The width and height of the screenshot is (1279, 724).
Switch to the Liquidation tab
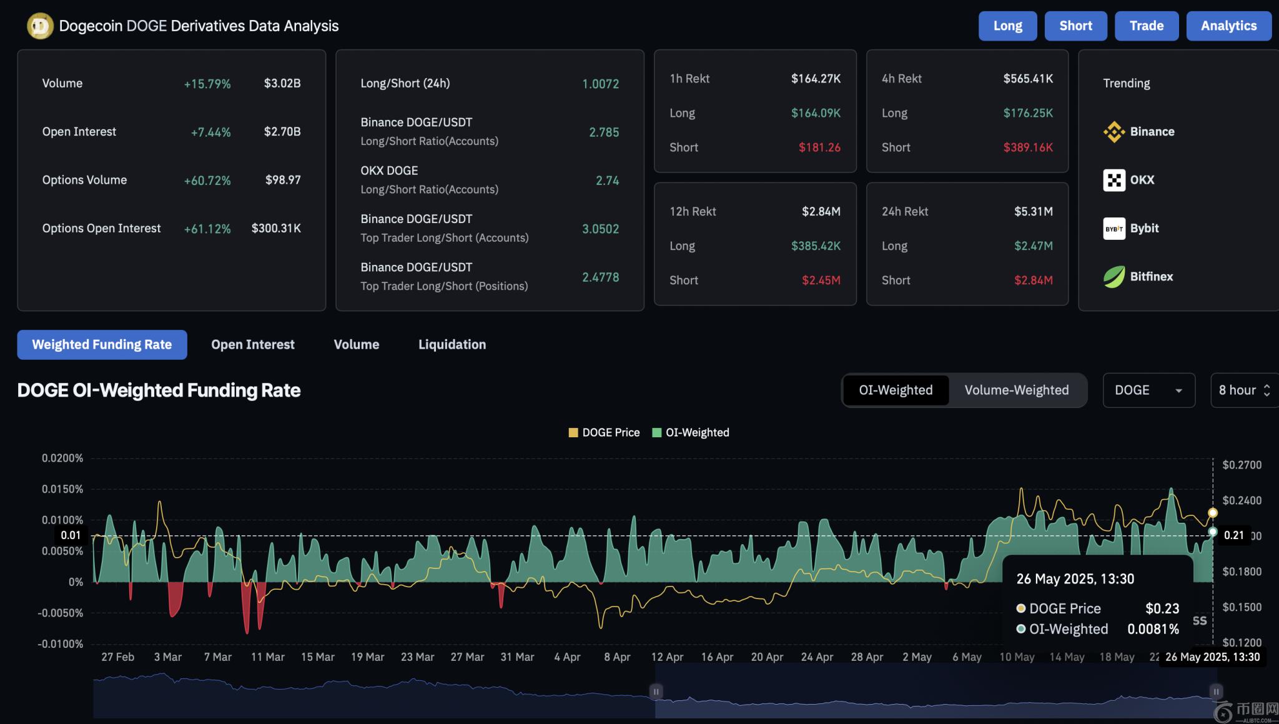(452, 345)
